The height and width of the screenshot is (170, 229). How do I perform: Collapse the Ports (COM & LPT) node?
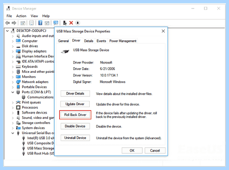pyautogui.click(x=13, y=92)
